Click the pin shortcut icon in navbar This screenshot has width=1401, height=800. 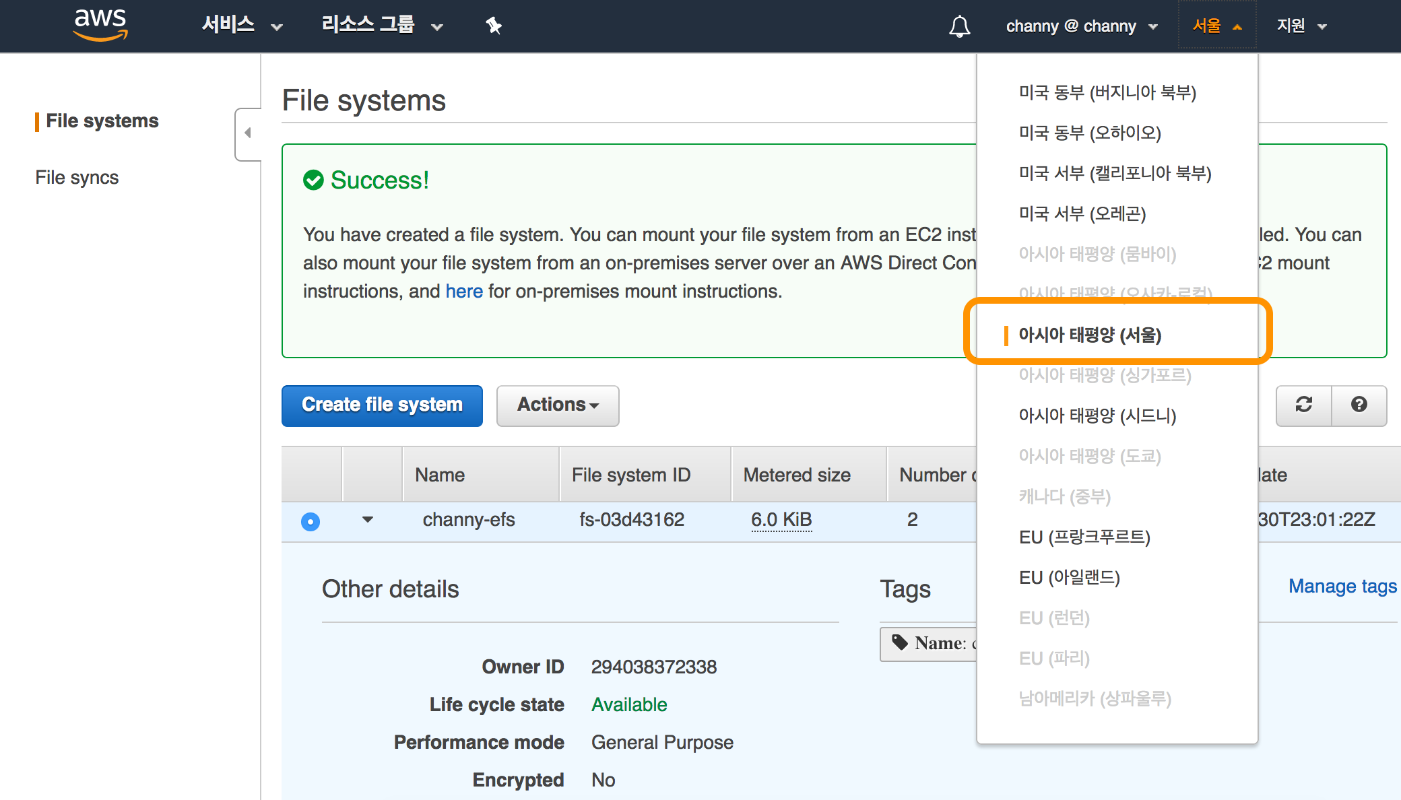pos(494,26)
